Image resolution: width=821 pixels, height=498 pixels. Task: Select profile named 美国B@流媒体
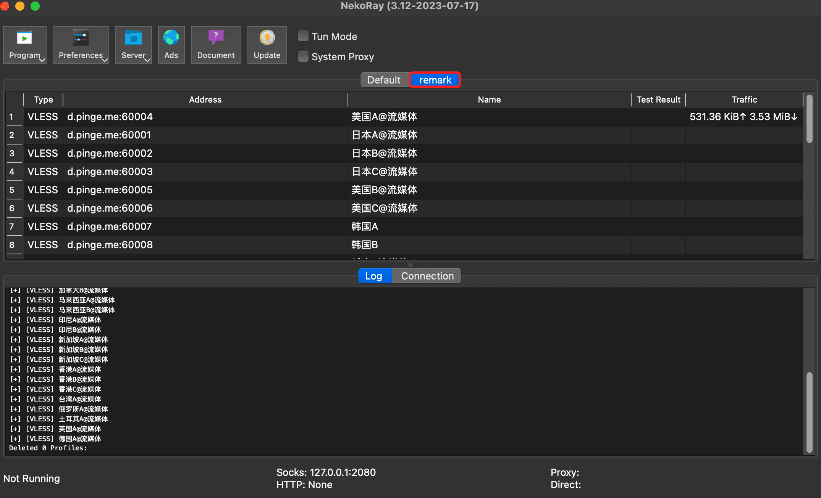pyautogui.click(x=384, y=190)
